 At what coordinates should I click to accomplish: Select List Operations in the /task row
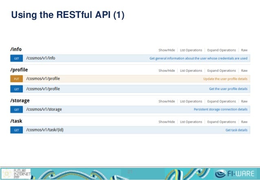tap(191, 122)
